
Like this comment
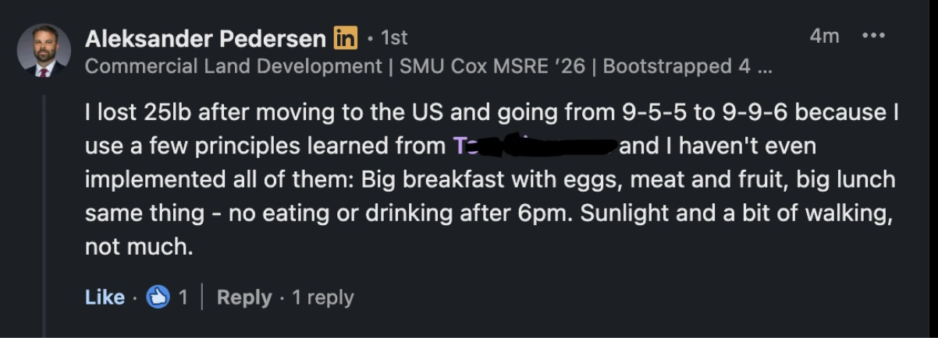[x=105, y=298]
